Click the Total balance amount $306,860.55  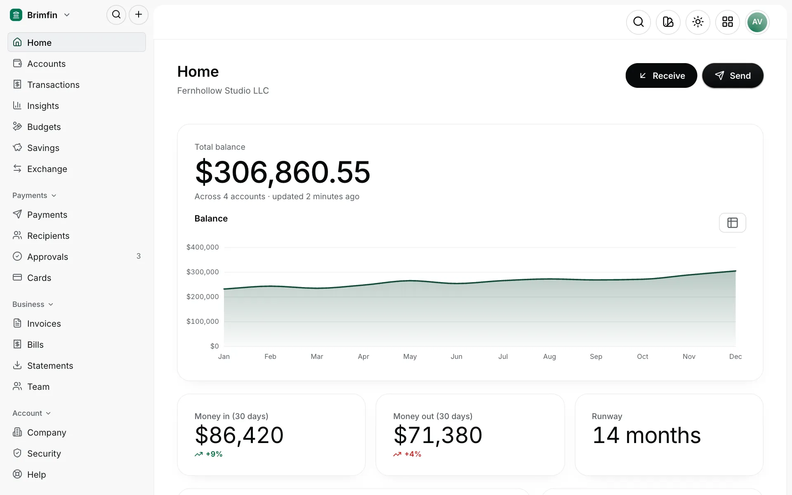tap(283, 172)
